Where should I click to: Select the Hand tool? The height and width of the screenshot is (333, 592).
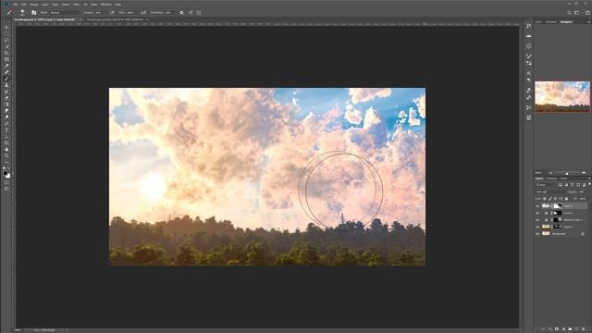tap(6, 149)
